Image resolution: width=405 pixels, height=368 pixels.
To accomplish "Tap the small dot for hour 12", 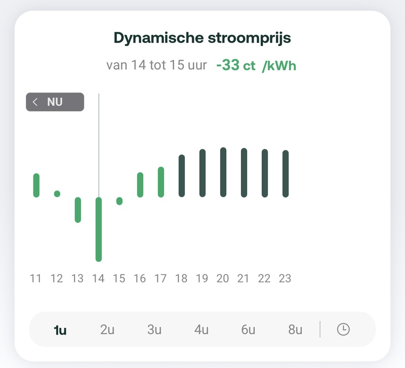I will [57, 194].
